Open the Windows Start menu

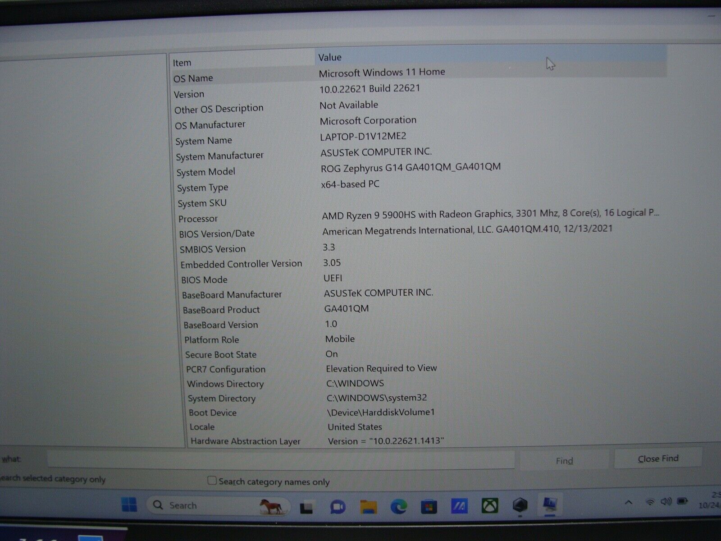(129, 505)
